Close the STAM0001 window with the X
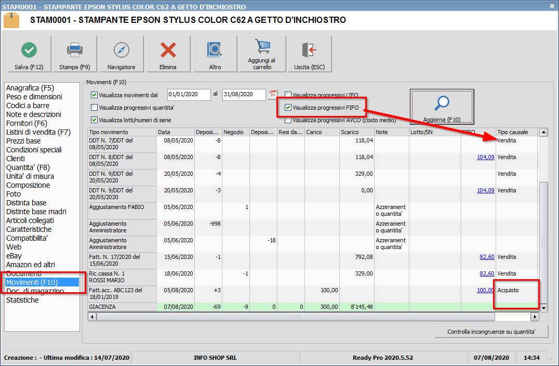Image resolution: width=559 pixels, height=366 pixels. (552, 6)
